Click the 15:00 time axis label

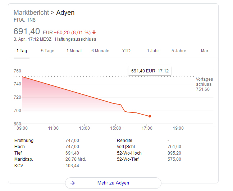[115, 128]
